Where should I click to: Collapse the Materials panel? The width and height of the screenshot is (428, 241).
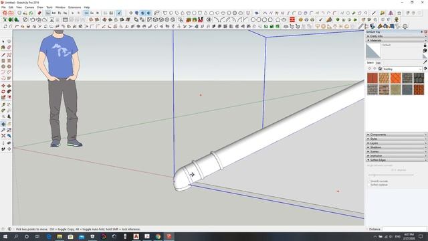pos(397,40)
